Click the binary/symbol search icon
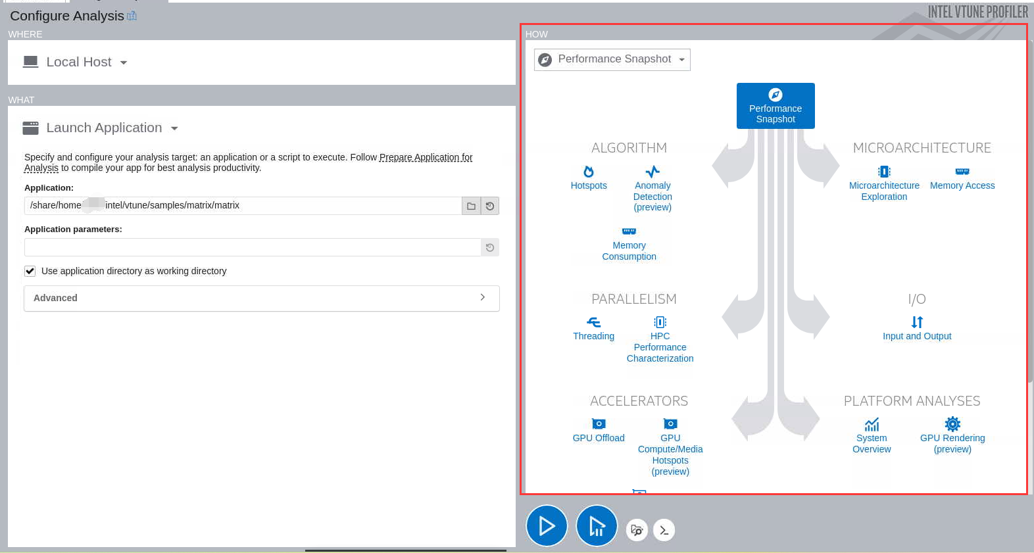The image size is (1034, 553). pyautogui.click(x=637, y=530)
